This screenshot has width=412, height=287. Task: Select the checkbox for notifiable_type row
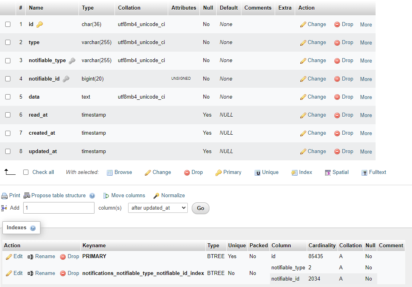[x=8, y=61]
